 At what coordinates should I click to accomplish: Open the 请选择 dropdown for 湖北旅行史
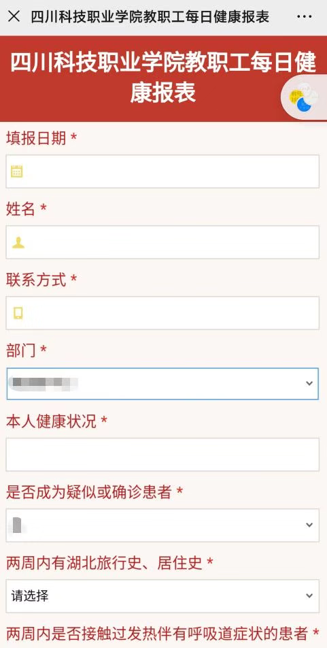pyautogui.click(x=162, y=596)
